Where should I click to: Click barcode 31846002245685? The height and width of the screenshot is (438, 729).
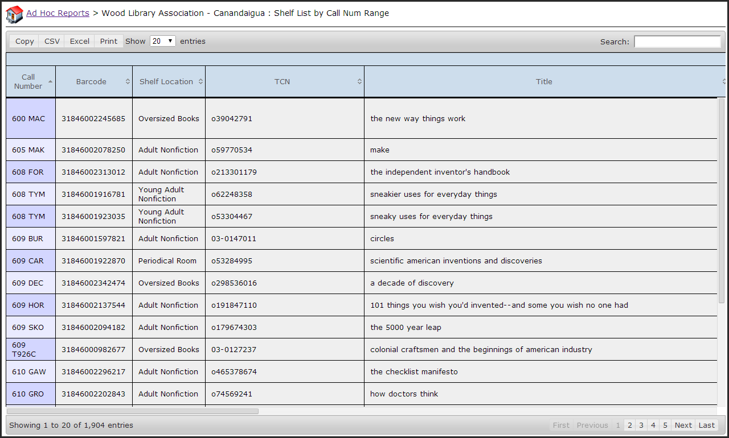click(93, 119)
